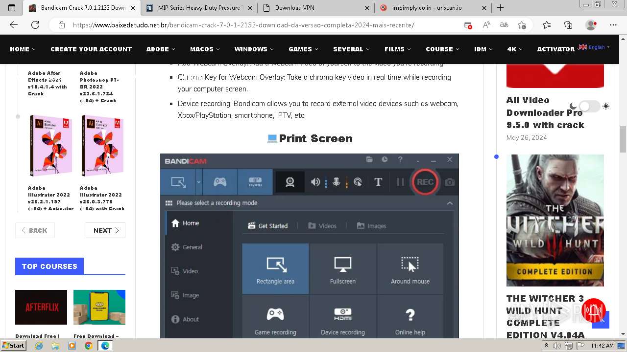The image size is (627, 352).
Task: Start Read aloud for this page
Action: tap(486, 25)
